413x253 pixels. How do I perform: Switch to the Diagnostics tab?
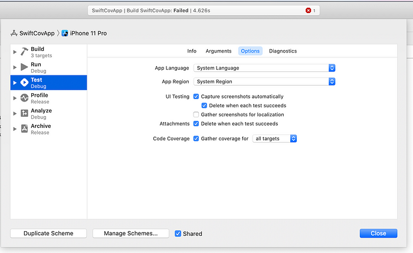coord(283,51)
